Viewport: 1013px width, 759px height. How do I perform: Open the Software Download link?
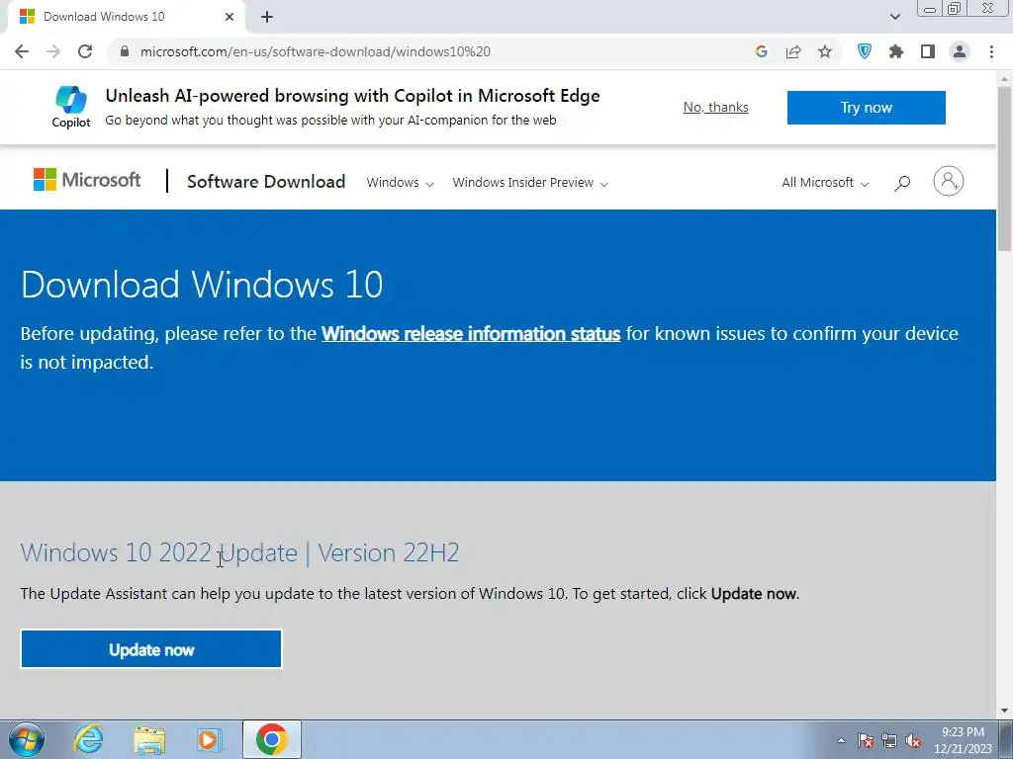(266, 182)
